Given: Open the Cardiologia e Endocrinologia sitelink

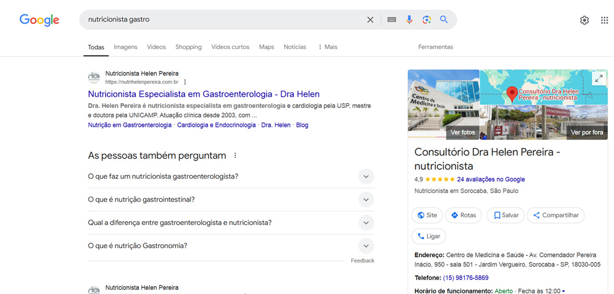Looking at the screenshot, I should pyautogui.click(x=216, y=126).
